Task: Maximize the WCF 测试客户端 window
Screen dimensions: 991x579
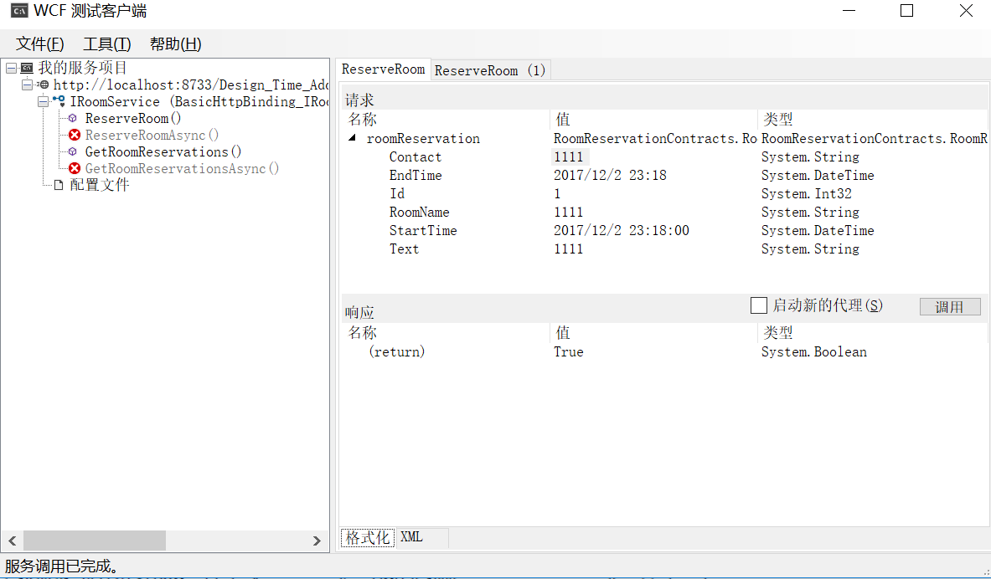Action: click(906, 11)
